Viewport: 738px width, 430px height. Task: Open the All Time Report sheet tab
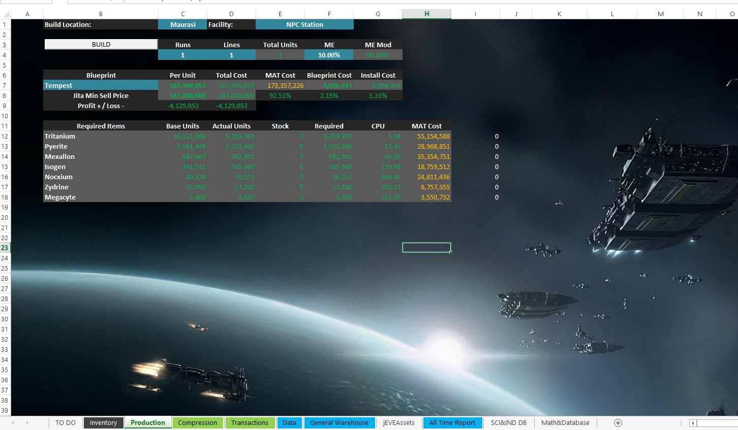[452, 423]
